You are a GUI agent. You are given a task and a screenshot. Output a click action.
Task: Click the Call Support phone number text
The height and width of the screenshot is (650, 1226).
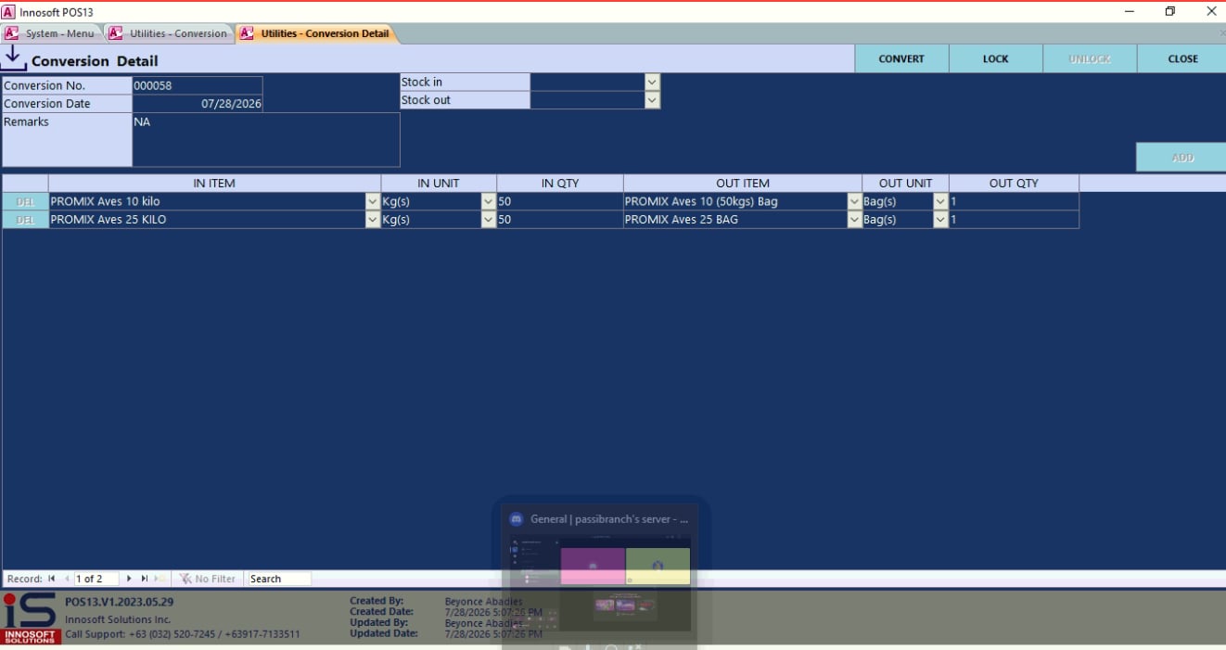click(182, 634)
